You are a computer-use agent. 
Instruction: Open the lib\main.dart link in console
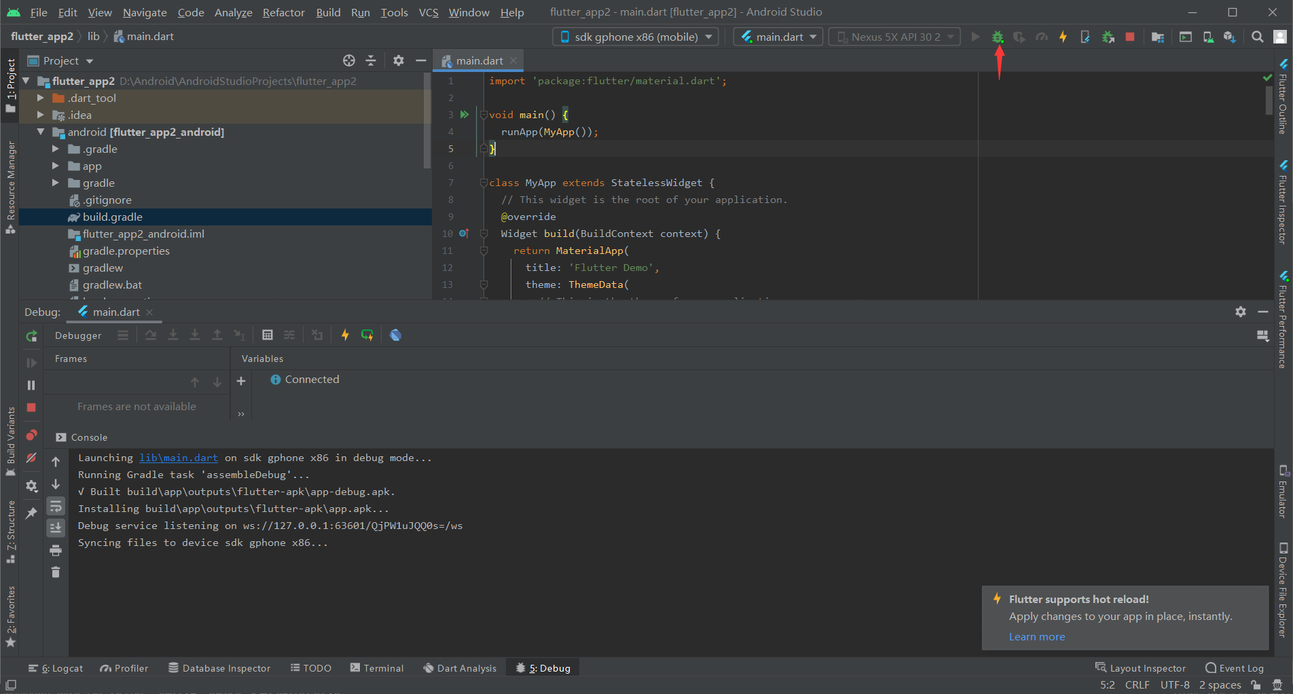click(179, 458)
